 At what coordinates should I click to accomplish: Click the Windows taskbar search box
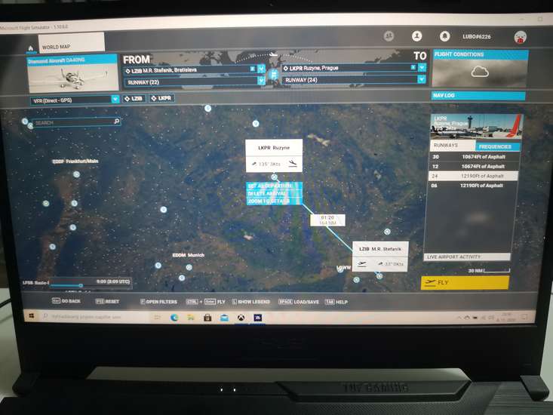click(x=95, y=317)
